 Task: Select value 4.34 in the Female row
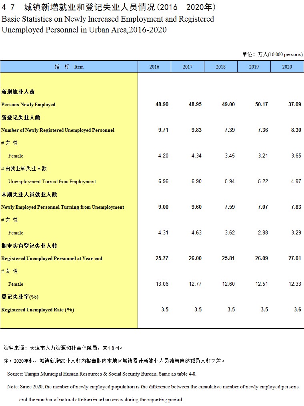(196, 156)
